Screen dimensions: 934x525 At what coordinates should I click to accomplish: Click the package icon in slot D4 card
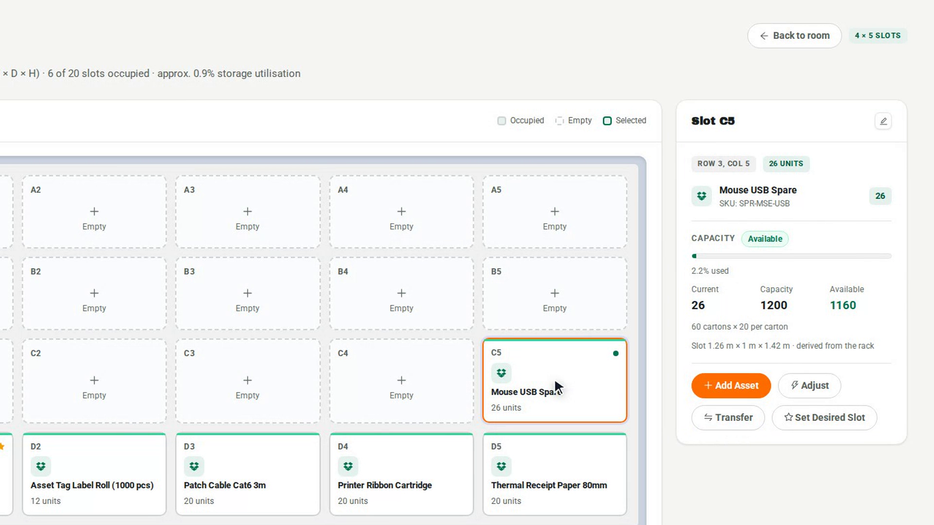click(x=348, y=466)
